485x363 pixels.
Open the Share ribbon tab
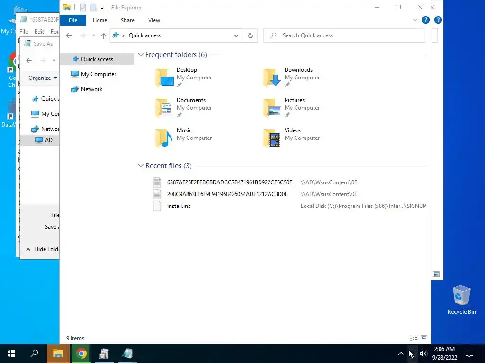pyautogui.click(x=127, y=20)
